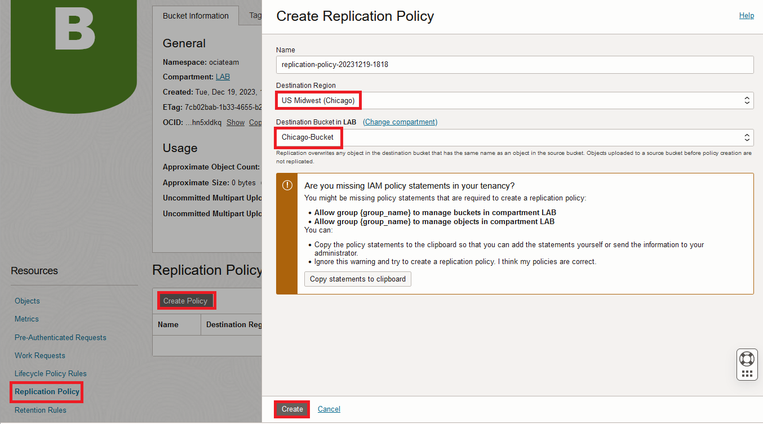Expand the Destination Bucket dropdown

514,137
